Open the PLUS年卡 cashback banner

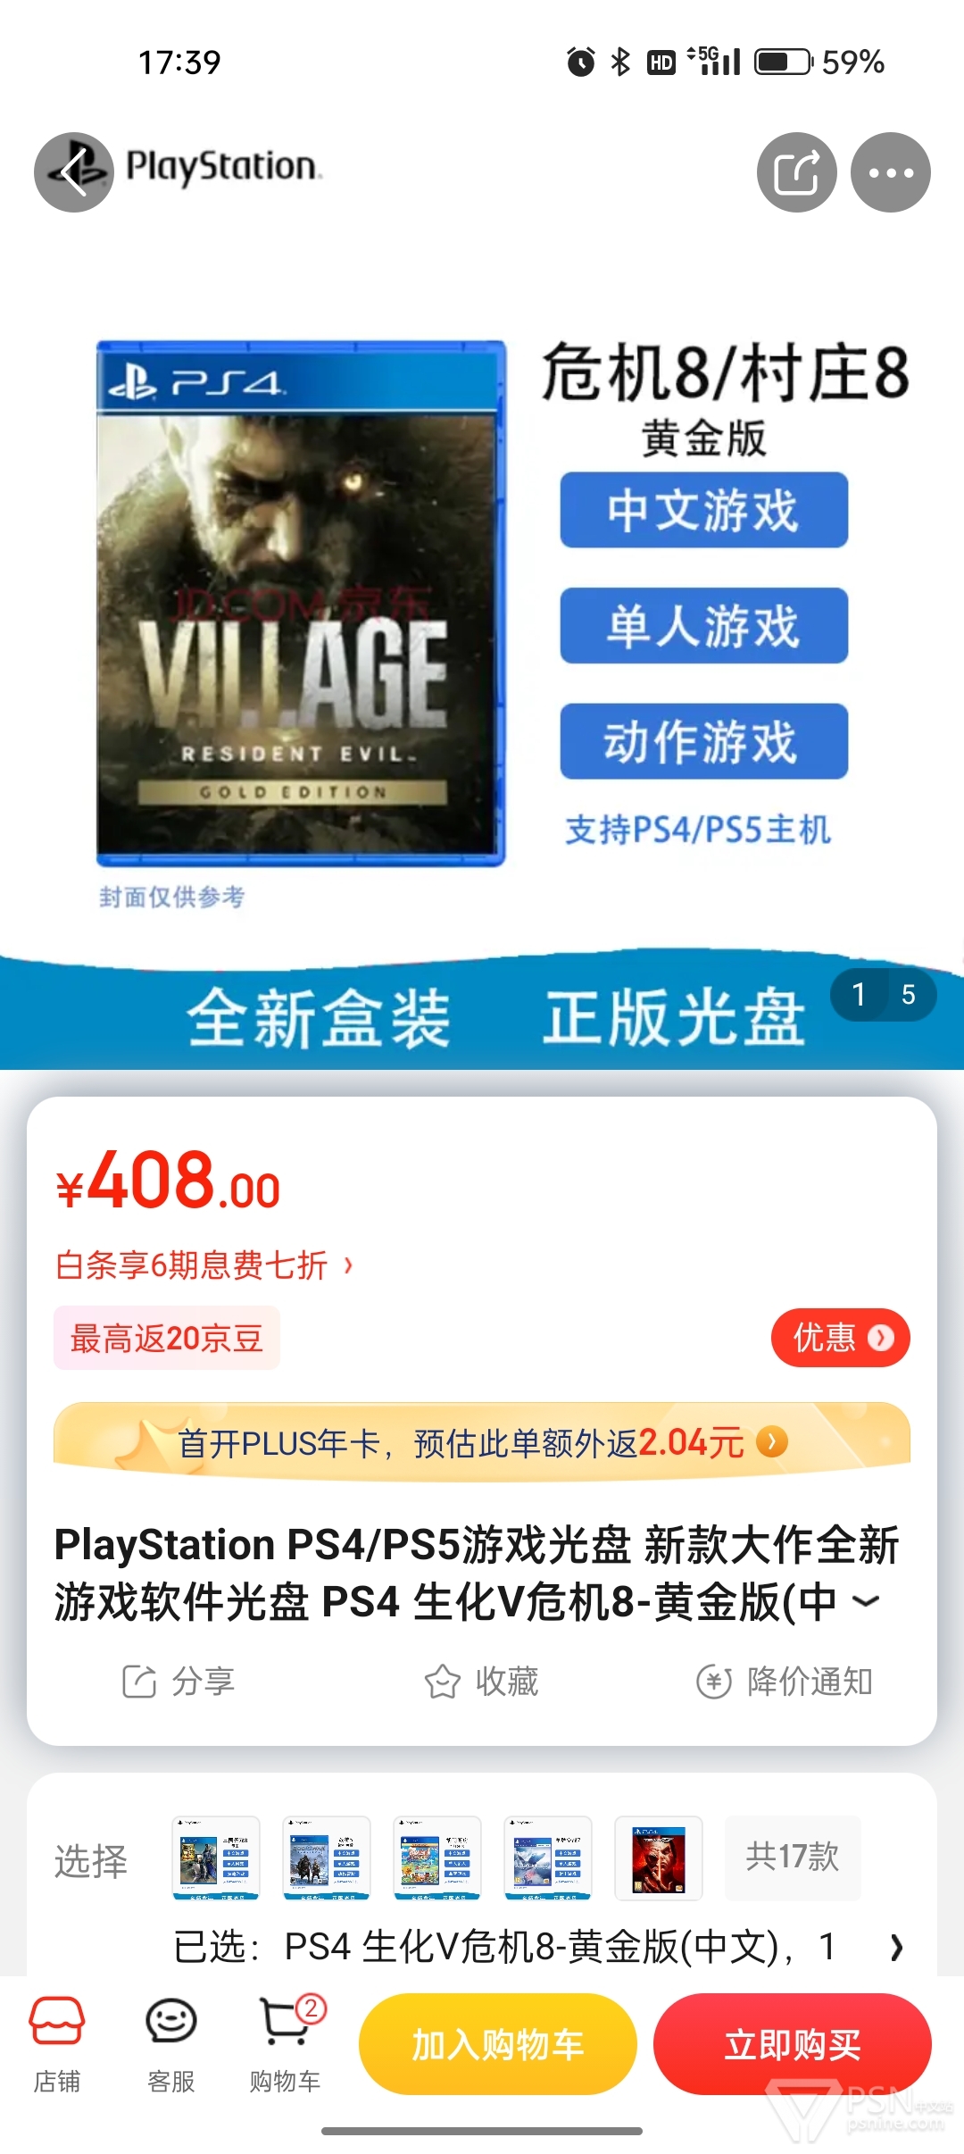pos(482,1442)
